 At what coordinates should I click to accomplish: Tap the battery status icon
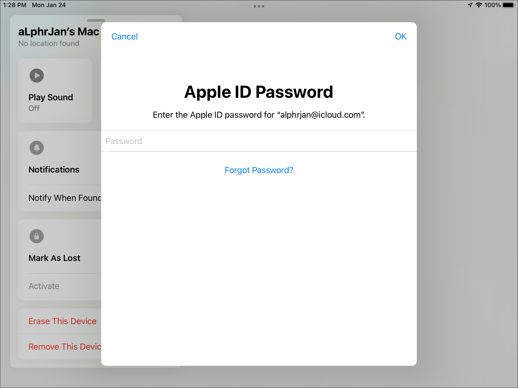tap(509, 5)
